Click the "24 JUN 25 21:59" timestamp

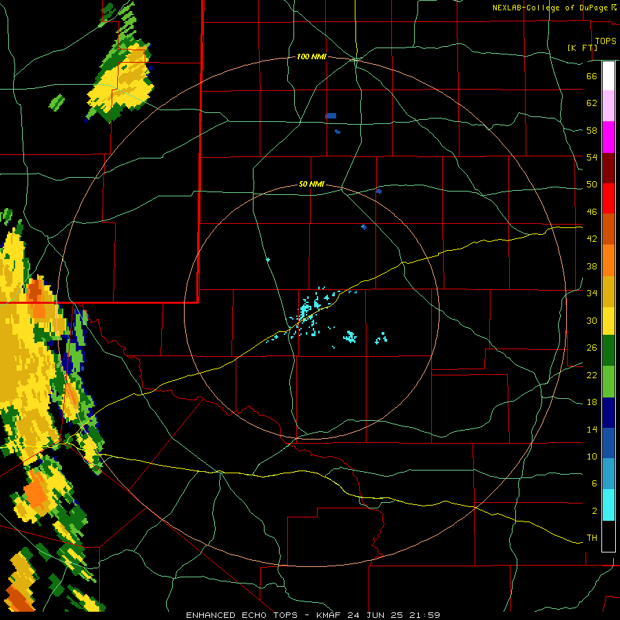(394, 615)
